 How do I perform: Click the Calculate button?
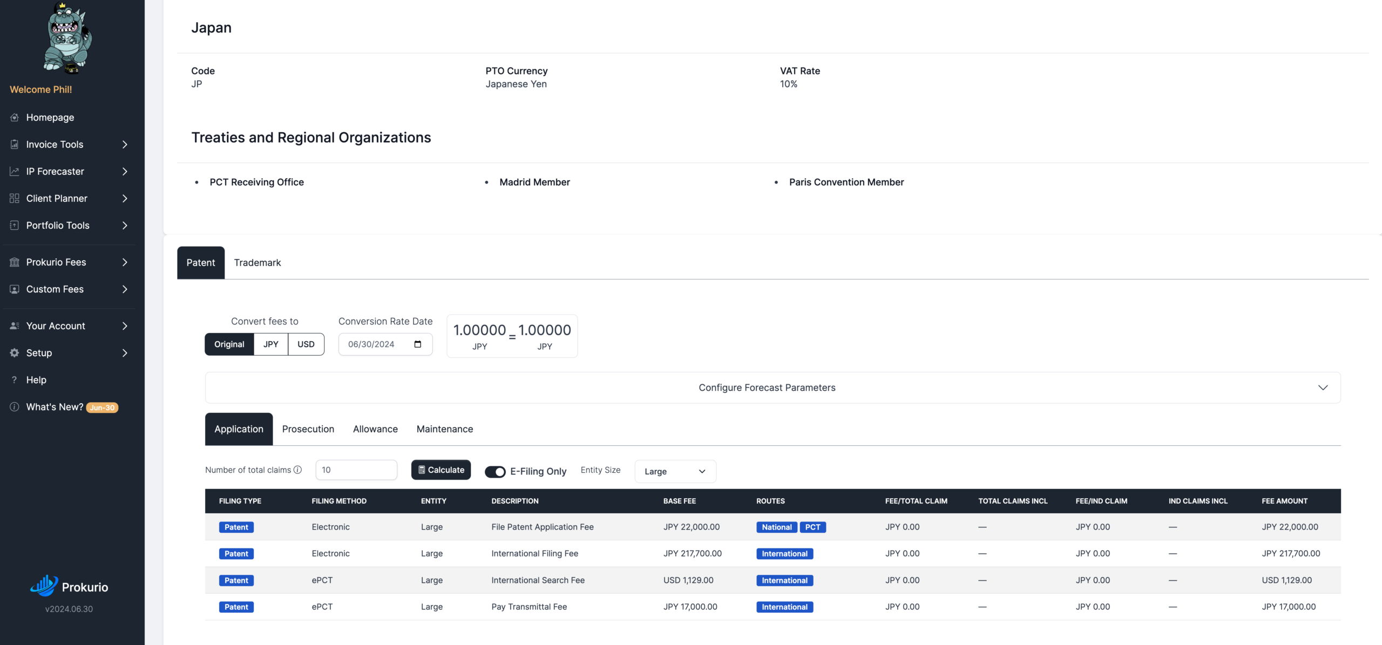(x=441, y=470)
